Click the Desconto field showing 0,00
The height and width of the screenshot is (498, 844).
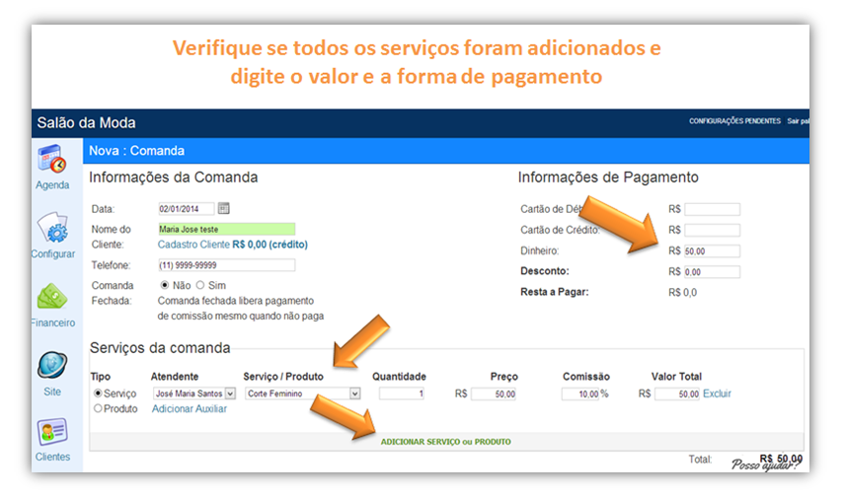[x=712, y=272]
